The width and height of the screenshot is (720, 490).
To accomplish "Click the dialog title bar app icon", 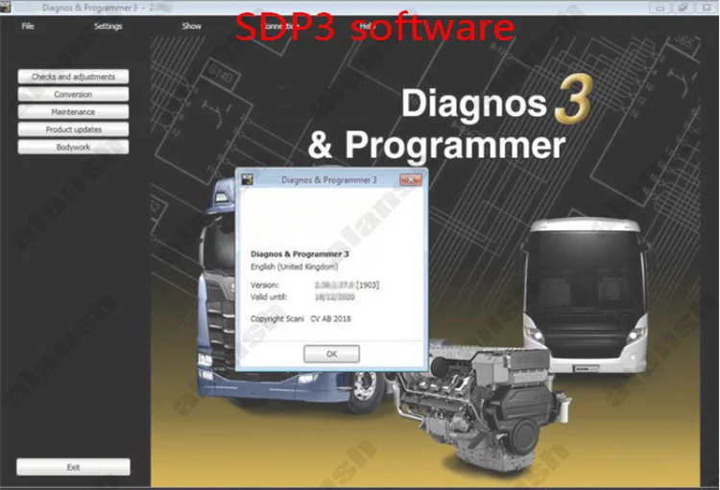I will [x=247, y=179].
